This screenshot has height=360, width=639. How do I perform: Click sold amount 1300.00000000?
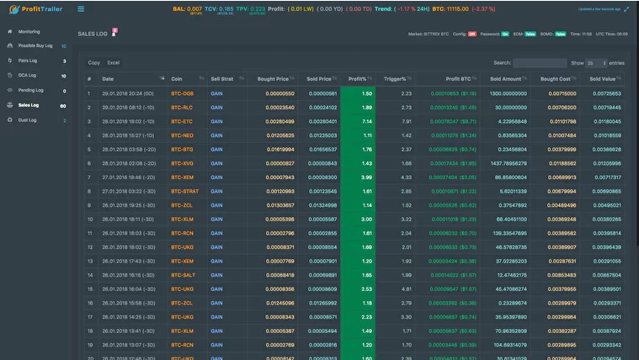509,93
